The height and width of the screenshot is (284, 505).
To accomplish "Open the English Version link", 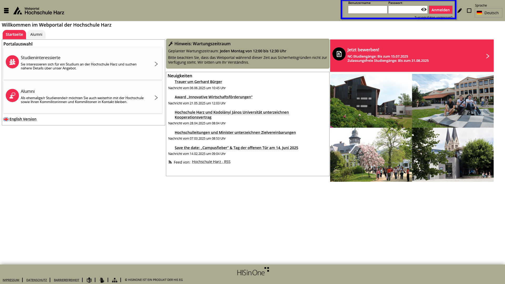I will pyautogui.click(x=23, y=119).
